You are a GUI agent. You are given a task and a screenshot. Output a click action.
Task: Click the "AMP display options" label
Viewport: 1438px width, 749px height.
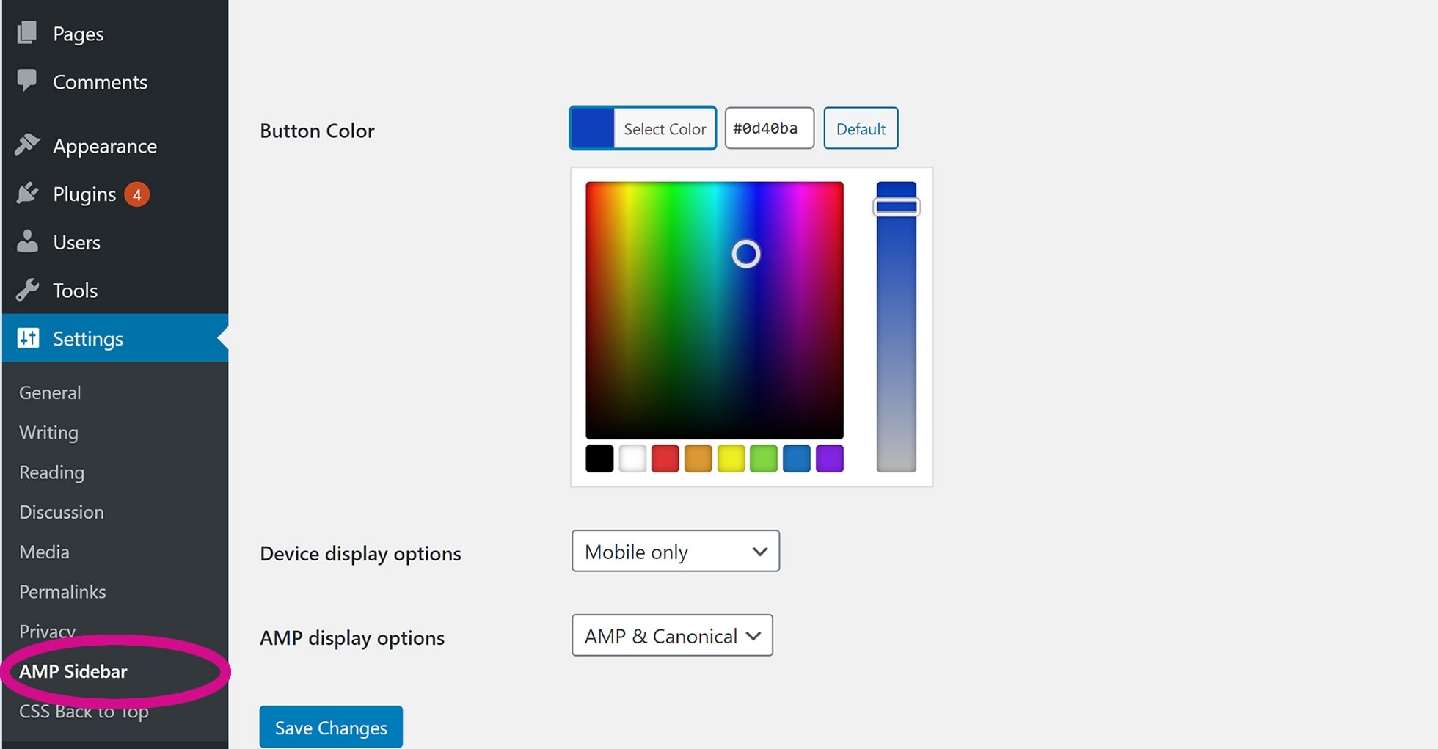(352, 637)
